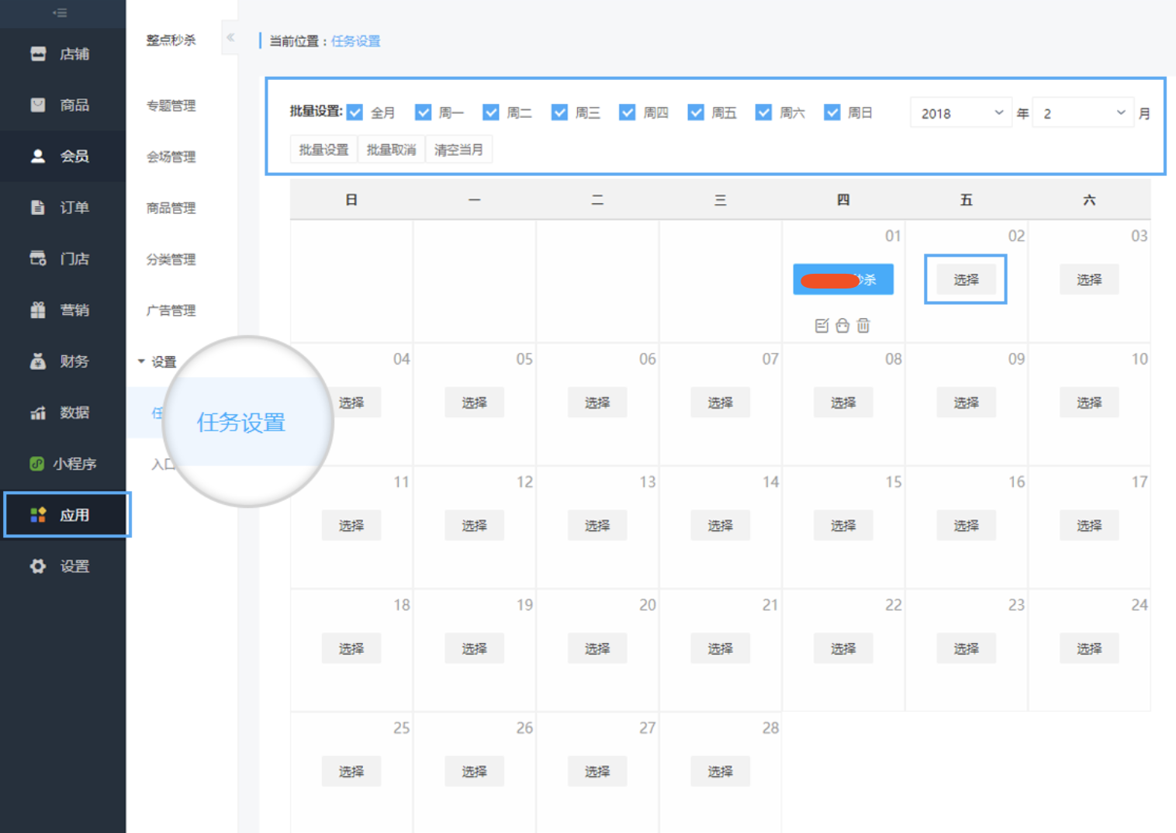Toggle the 周一 checkbox

(423, 112)
